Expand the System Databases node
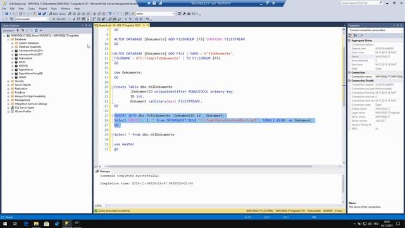The image size is (405, 228). (x=13, y=43)
